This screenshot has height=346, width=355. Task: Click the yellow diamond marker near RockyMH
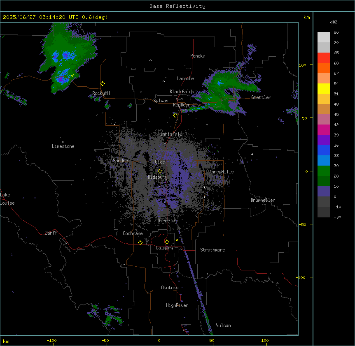tap(103, 84)
